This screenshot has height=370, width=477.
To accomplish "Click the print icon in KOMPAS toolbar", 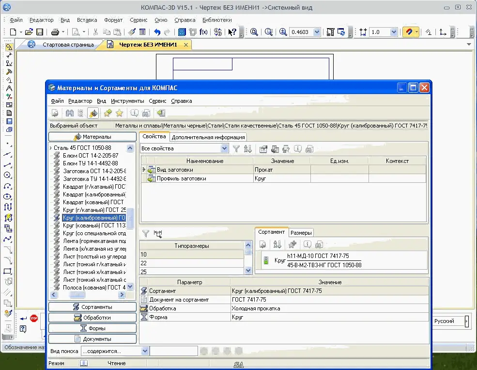I will [55, 32].
